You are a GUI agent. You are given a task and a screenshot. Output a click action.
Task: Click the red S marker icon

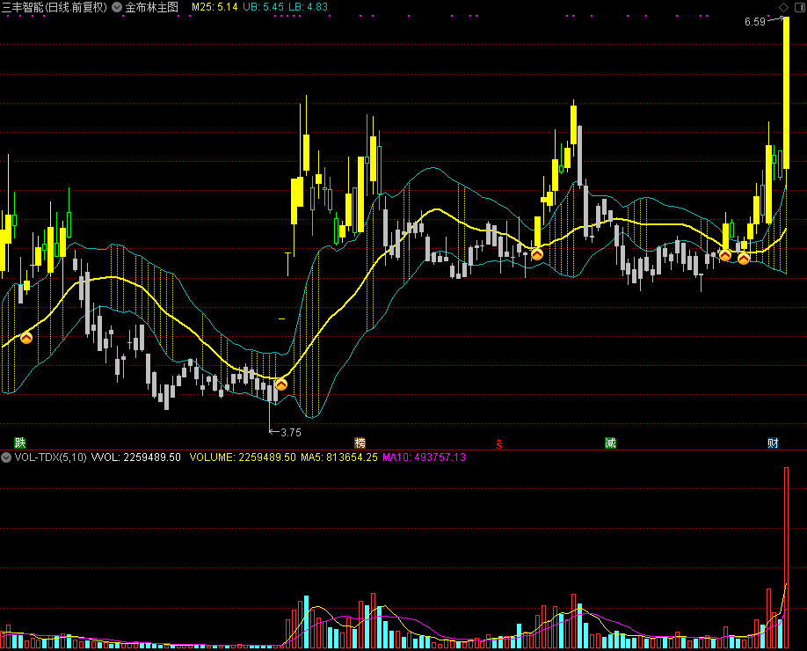[x=499, y=443]
